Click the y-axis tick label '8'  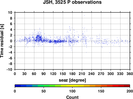[11, 18]
